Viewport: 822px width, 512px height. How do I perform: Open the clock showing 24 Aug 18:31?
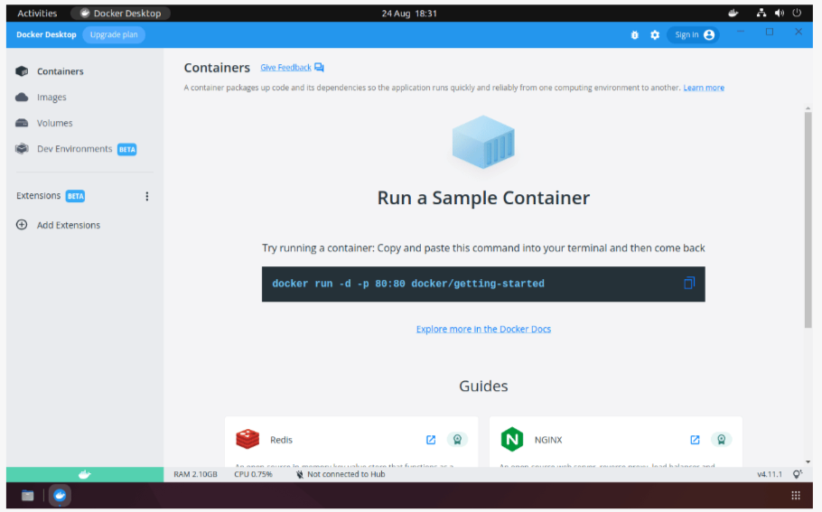(409, 14)
